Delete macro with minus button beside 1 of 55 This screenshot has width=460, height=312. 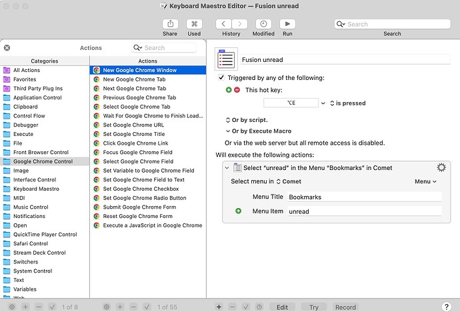[x=133, y=307]
